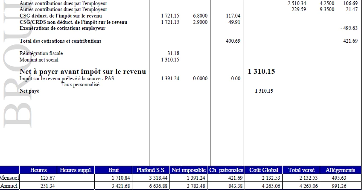Select monthly Plafond S.S. 3 318.44
The height and width of the screenshot is (190, 362).
coord(158,178)
